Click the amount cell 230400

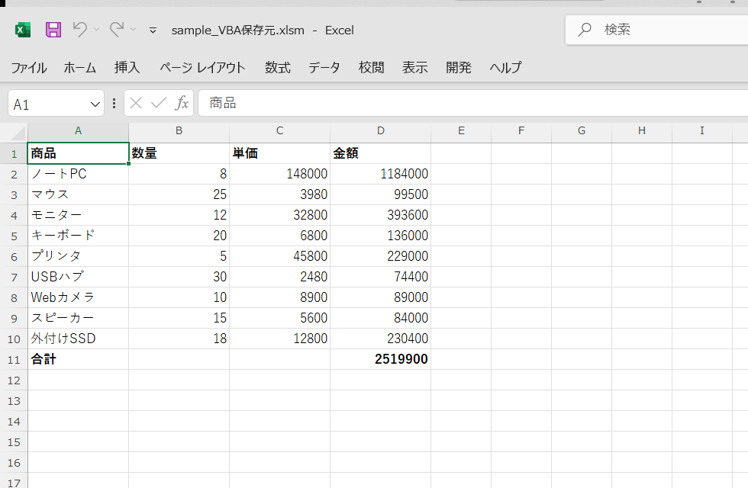[381, 339]
